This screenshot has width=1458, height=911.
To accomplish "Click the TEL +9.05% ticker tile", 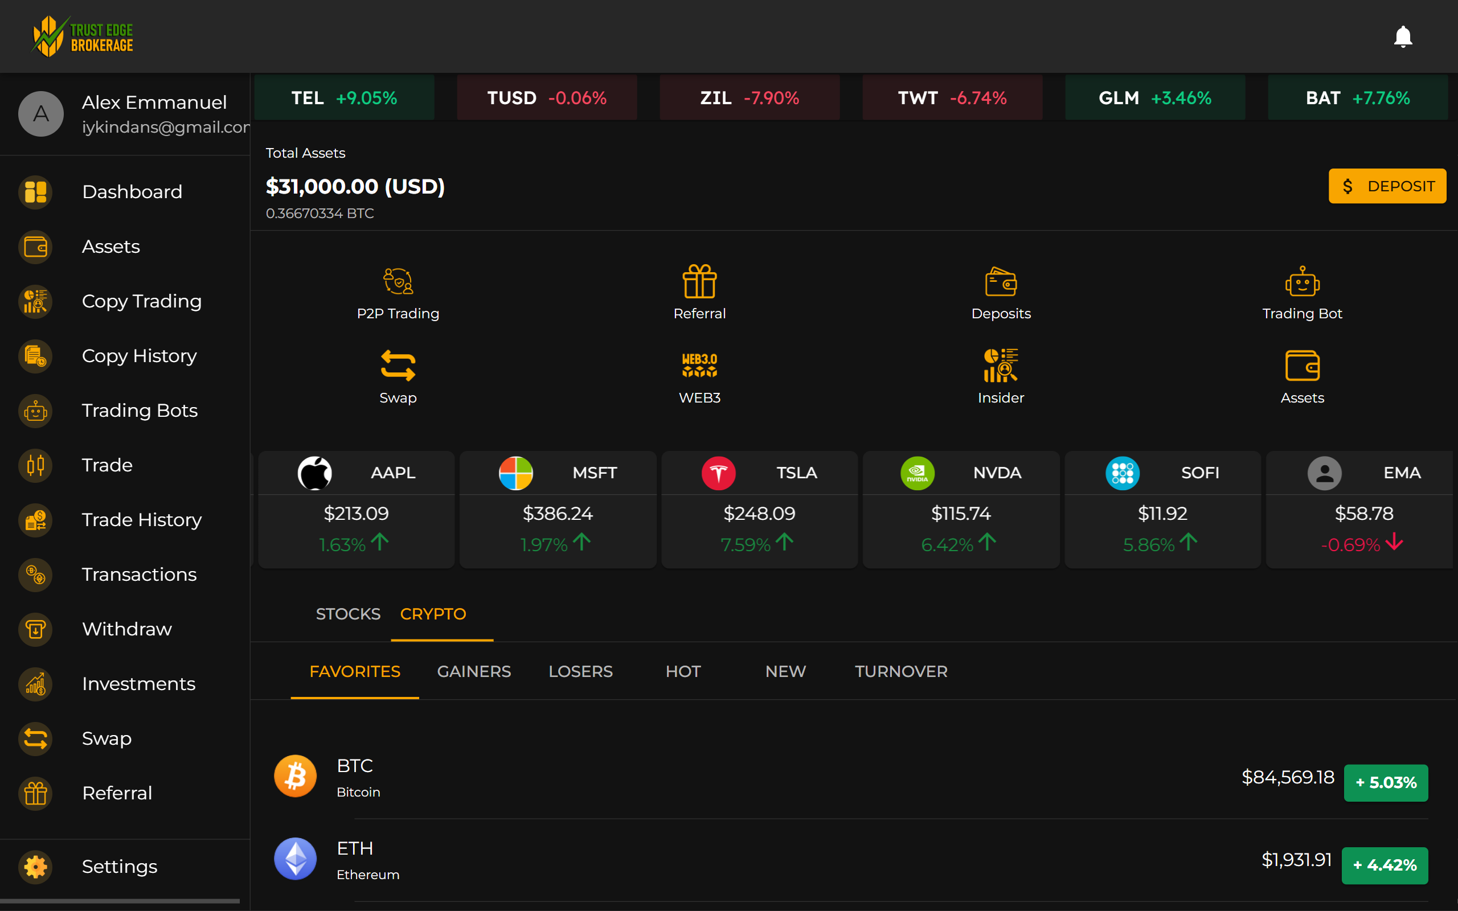I will pos(344,97).
